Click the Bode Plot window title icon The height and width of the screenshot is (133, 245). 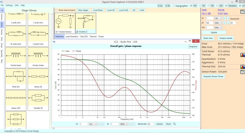pos(54,42)
